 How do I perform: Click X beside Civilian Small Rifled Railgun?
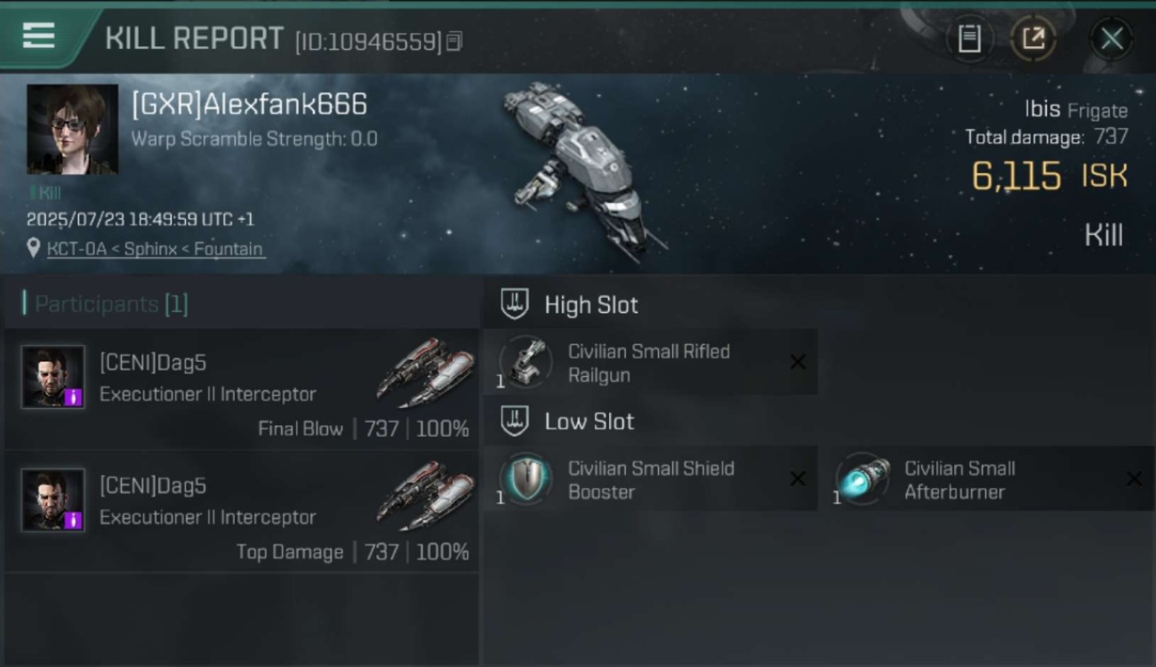click(x=798, y=362)
